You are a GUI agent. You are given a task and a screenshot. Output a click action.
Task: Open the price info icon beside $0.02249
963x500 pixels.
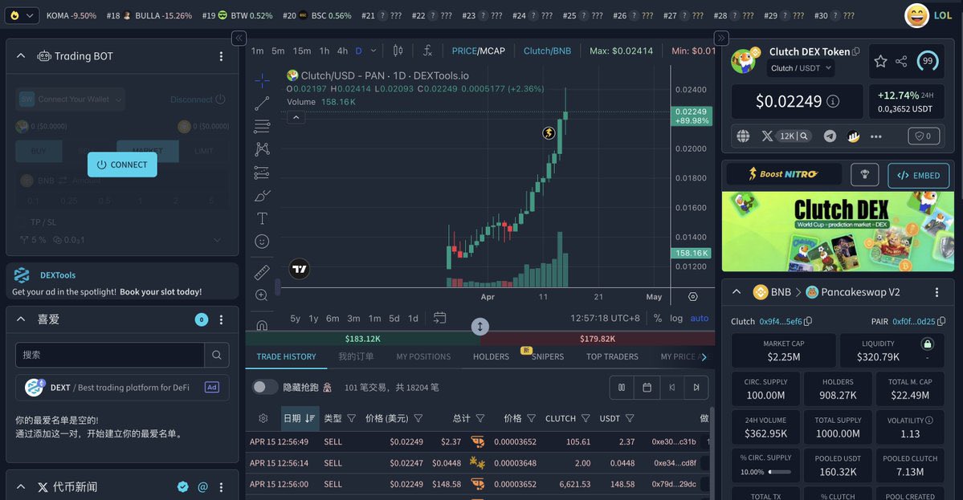(833, 101)
